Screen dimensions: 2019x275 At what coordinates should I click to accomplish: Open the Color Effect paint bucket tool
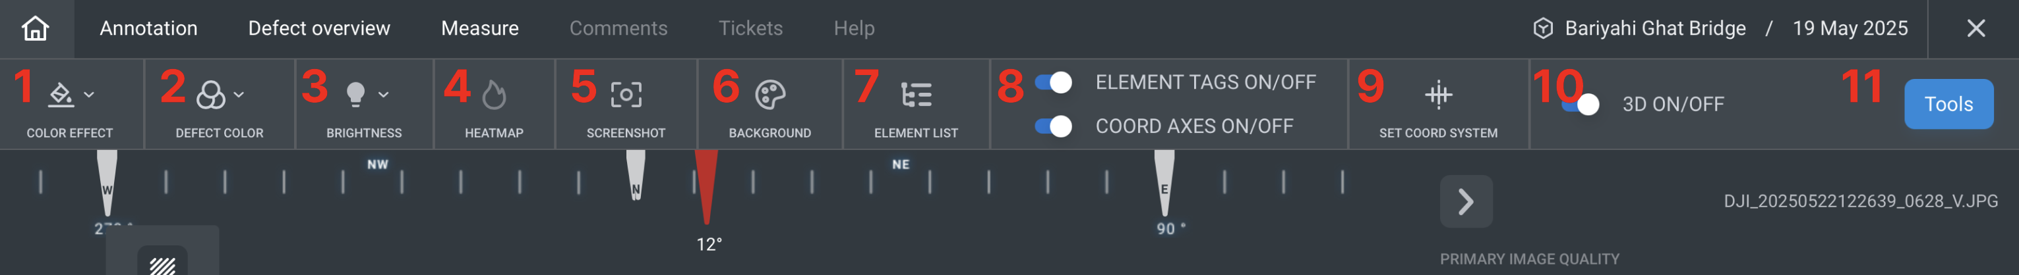(x=61, y=95)
